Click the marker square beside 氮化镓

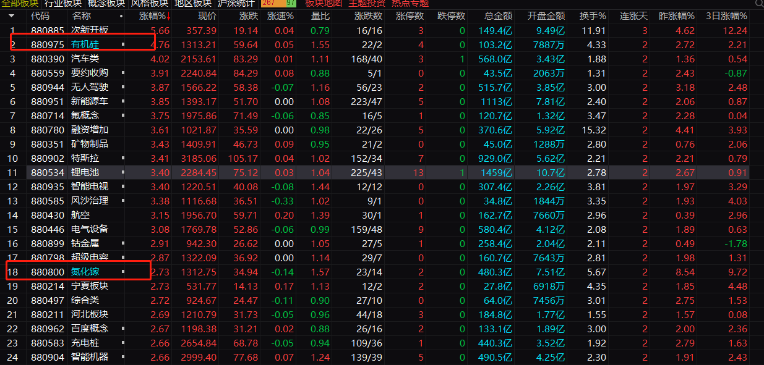(123, 272)
